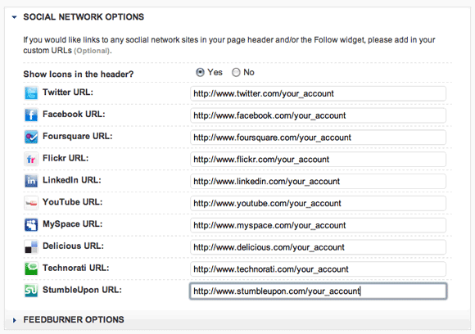The image size is (475, 334).
Task: Click the StumbleUpon URL text field
Action: coord(318,291)
